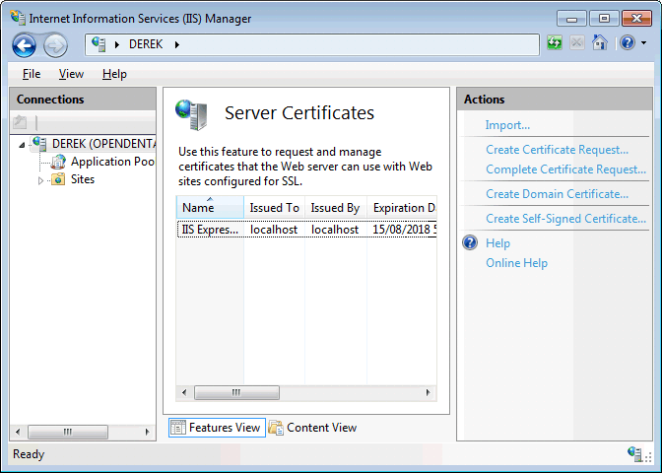Viewport: 662px width, 473px height.
Task: Click the Sites folder globe icon
Action: click(x=58, y=179)
